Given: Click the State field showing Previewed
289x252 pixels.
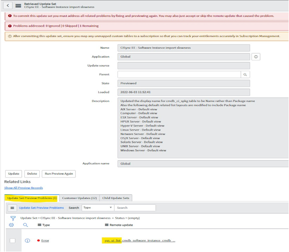Looking at the screenshot, I should (184, 83).
